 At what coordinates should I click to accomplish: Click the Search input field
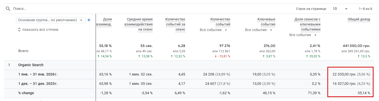click(76, 9)
